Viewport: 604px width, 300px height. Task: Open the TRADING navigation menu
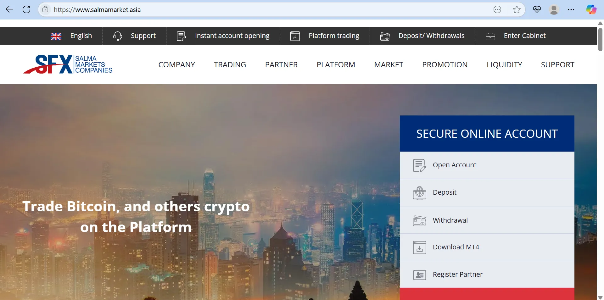click(230, 65)
